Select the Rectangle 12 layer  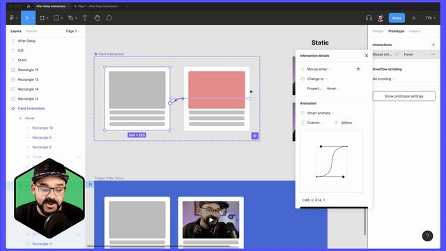click(28, 99)
